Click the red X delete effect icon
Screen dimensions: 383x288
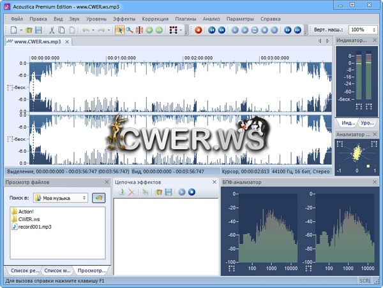click(x=131, y=192)
